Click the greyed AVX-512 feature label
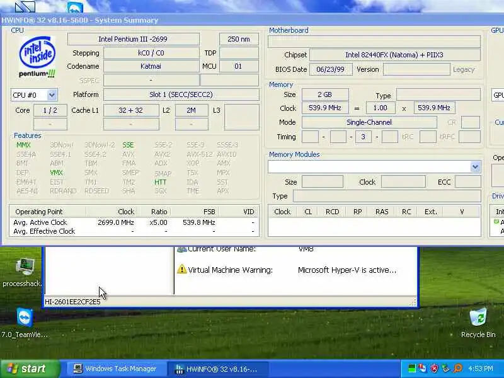This screenshot has height=378, width=504. point(200,154)
